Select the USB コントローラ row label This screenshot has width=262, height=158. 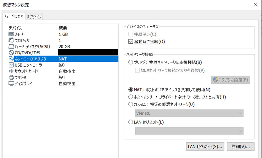tap(28, 65)
